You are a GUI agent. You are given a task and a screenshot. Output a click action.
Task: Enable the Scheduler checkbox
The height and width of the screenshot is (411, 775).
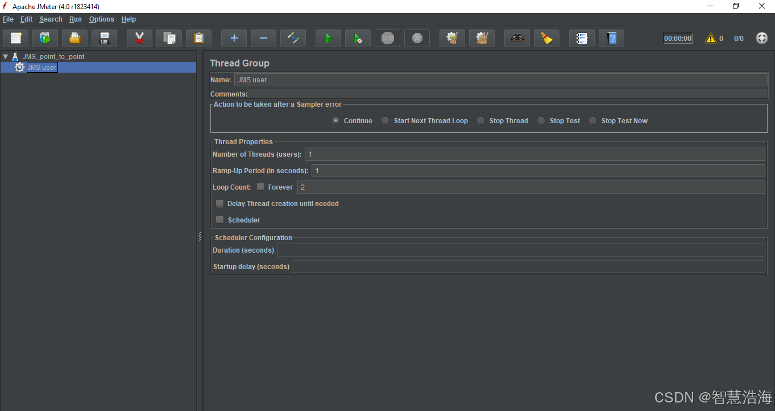[x=219, y=220]
